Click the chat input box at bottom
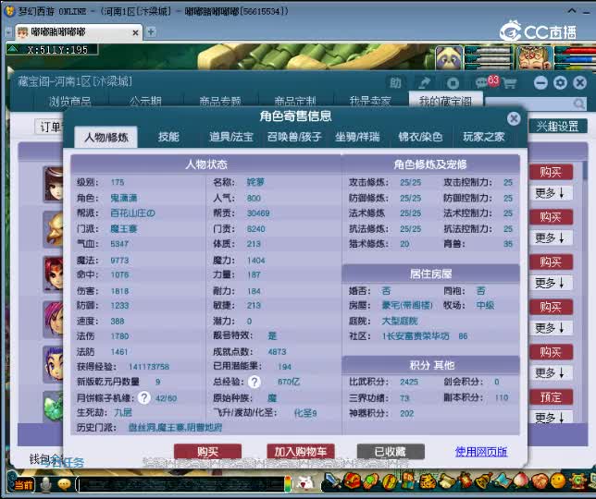 point(180,484)
